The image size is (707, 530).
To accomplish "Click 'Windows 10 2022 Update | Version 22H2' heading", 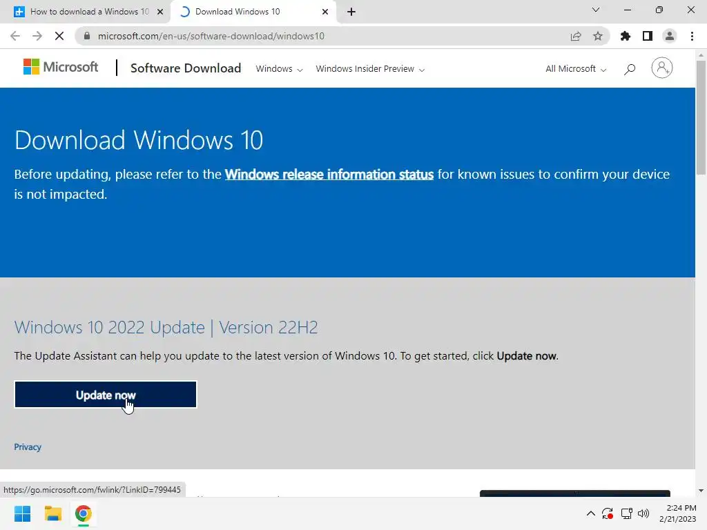I will pos(166,327).
